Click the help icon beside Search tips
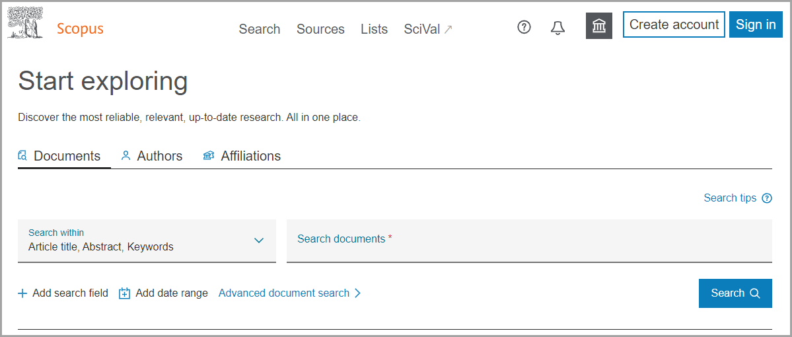 tap(767, 198)
